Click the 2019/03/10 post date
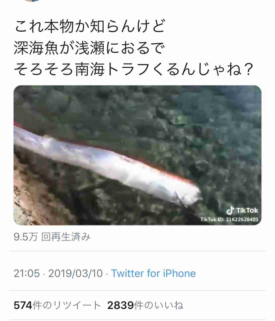Image resolution: width=275 pixels, height=321 pixels. [x=75, y=273]
